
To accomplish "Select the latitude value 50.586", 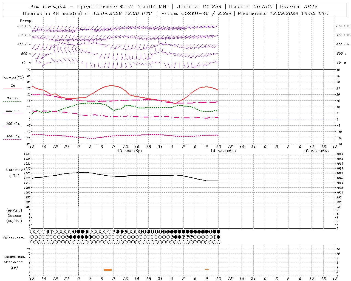I will coord(263,7).
